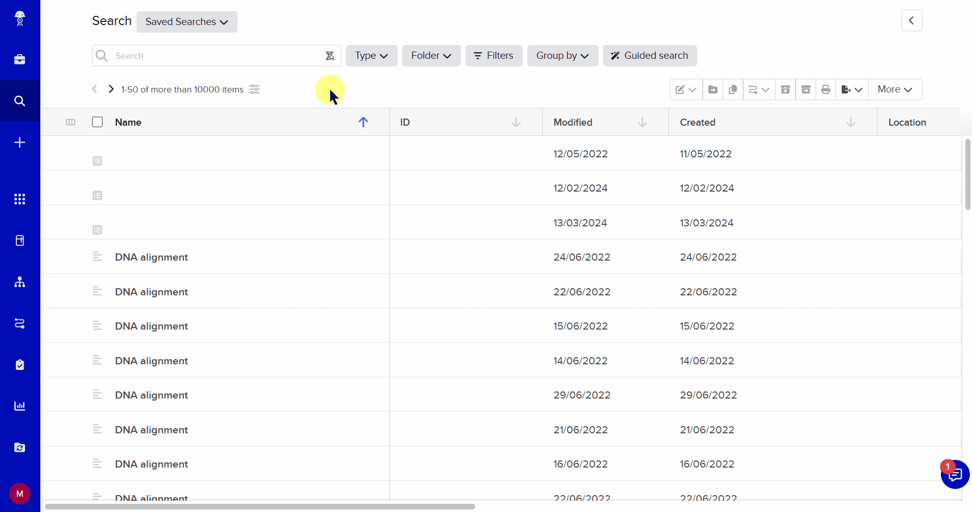Open DNA alignment modified 15/06/2022
This screenshot has height=512, width=972.
(151, 326)
